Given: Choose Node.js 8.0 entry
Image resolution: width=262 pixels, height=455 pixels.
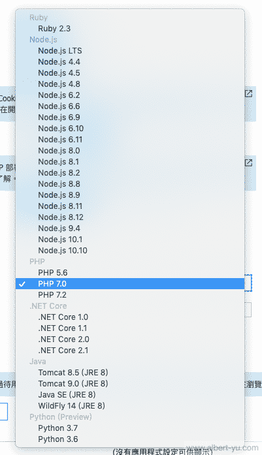Looking at the screenshot, I should pos(130,151).
